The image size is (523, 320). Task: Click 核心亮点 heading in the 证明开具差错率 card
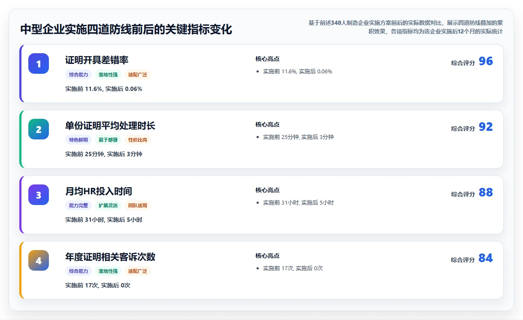pos(267,59)
